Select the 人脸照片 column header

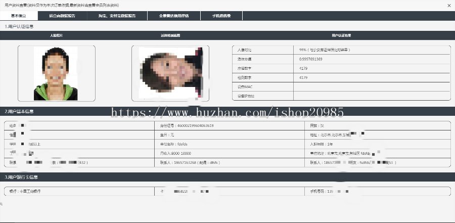click(56, 35)
